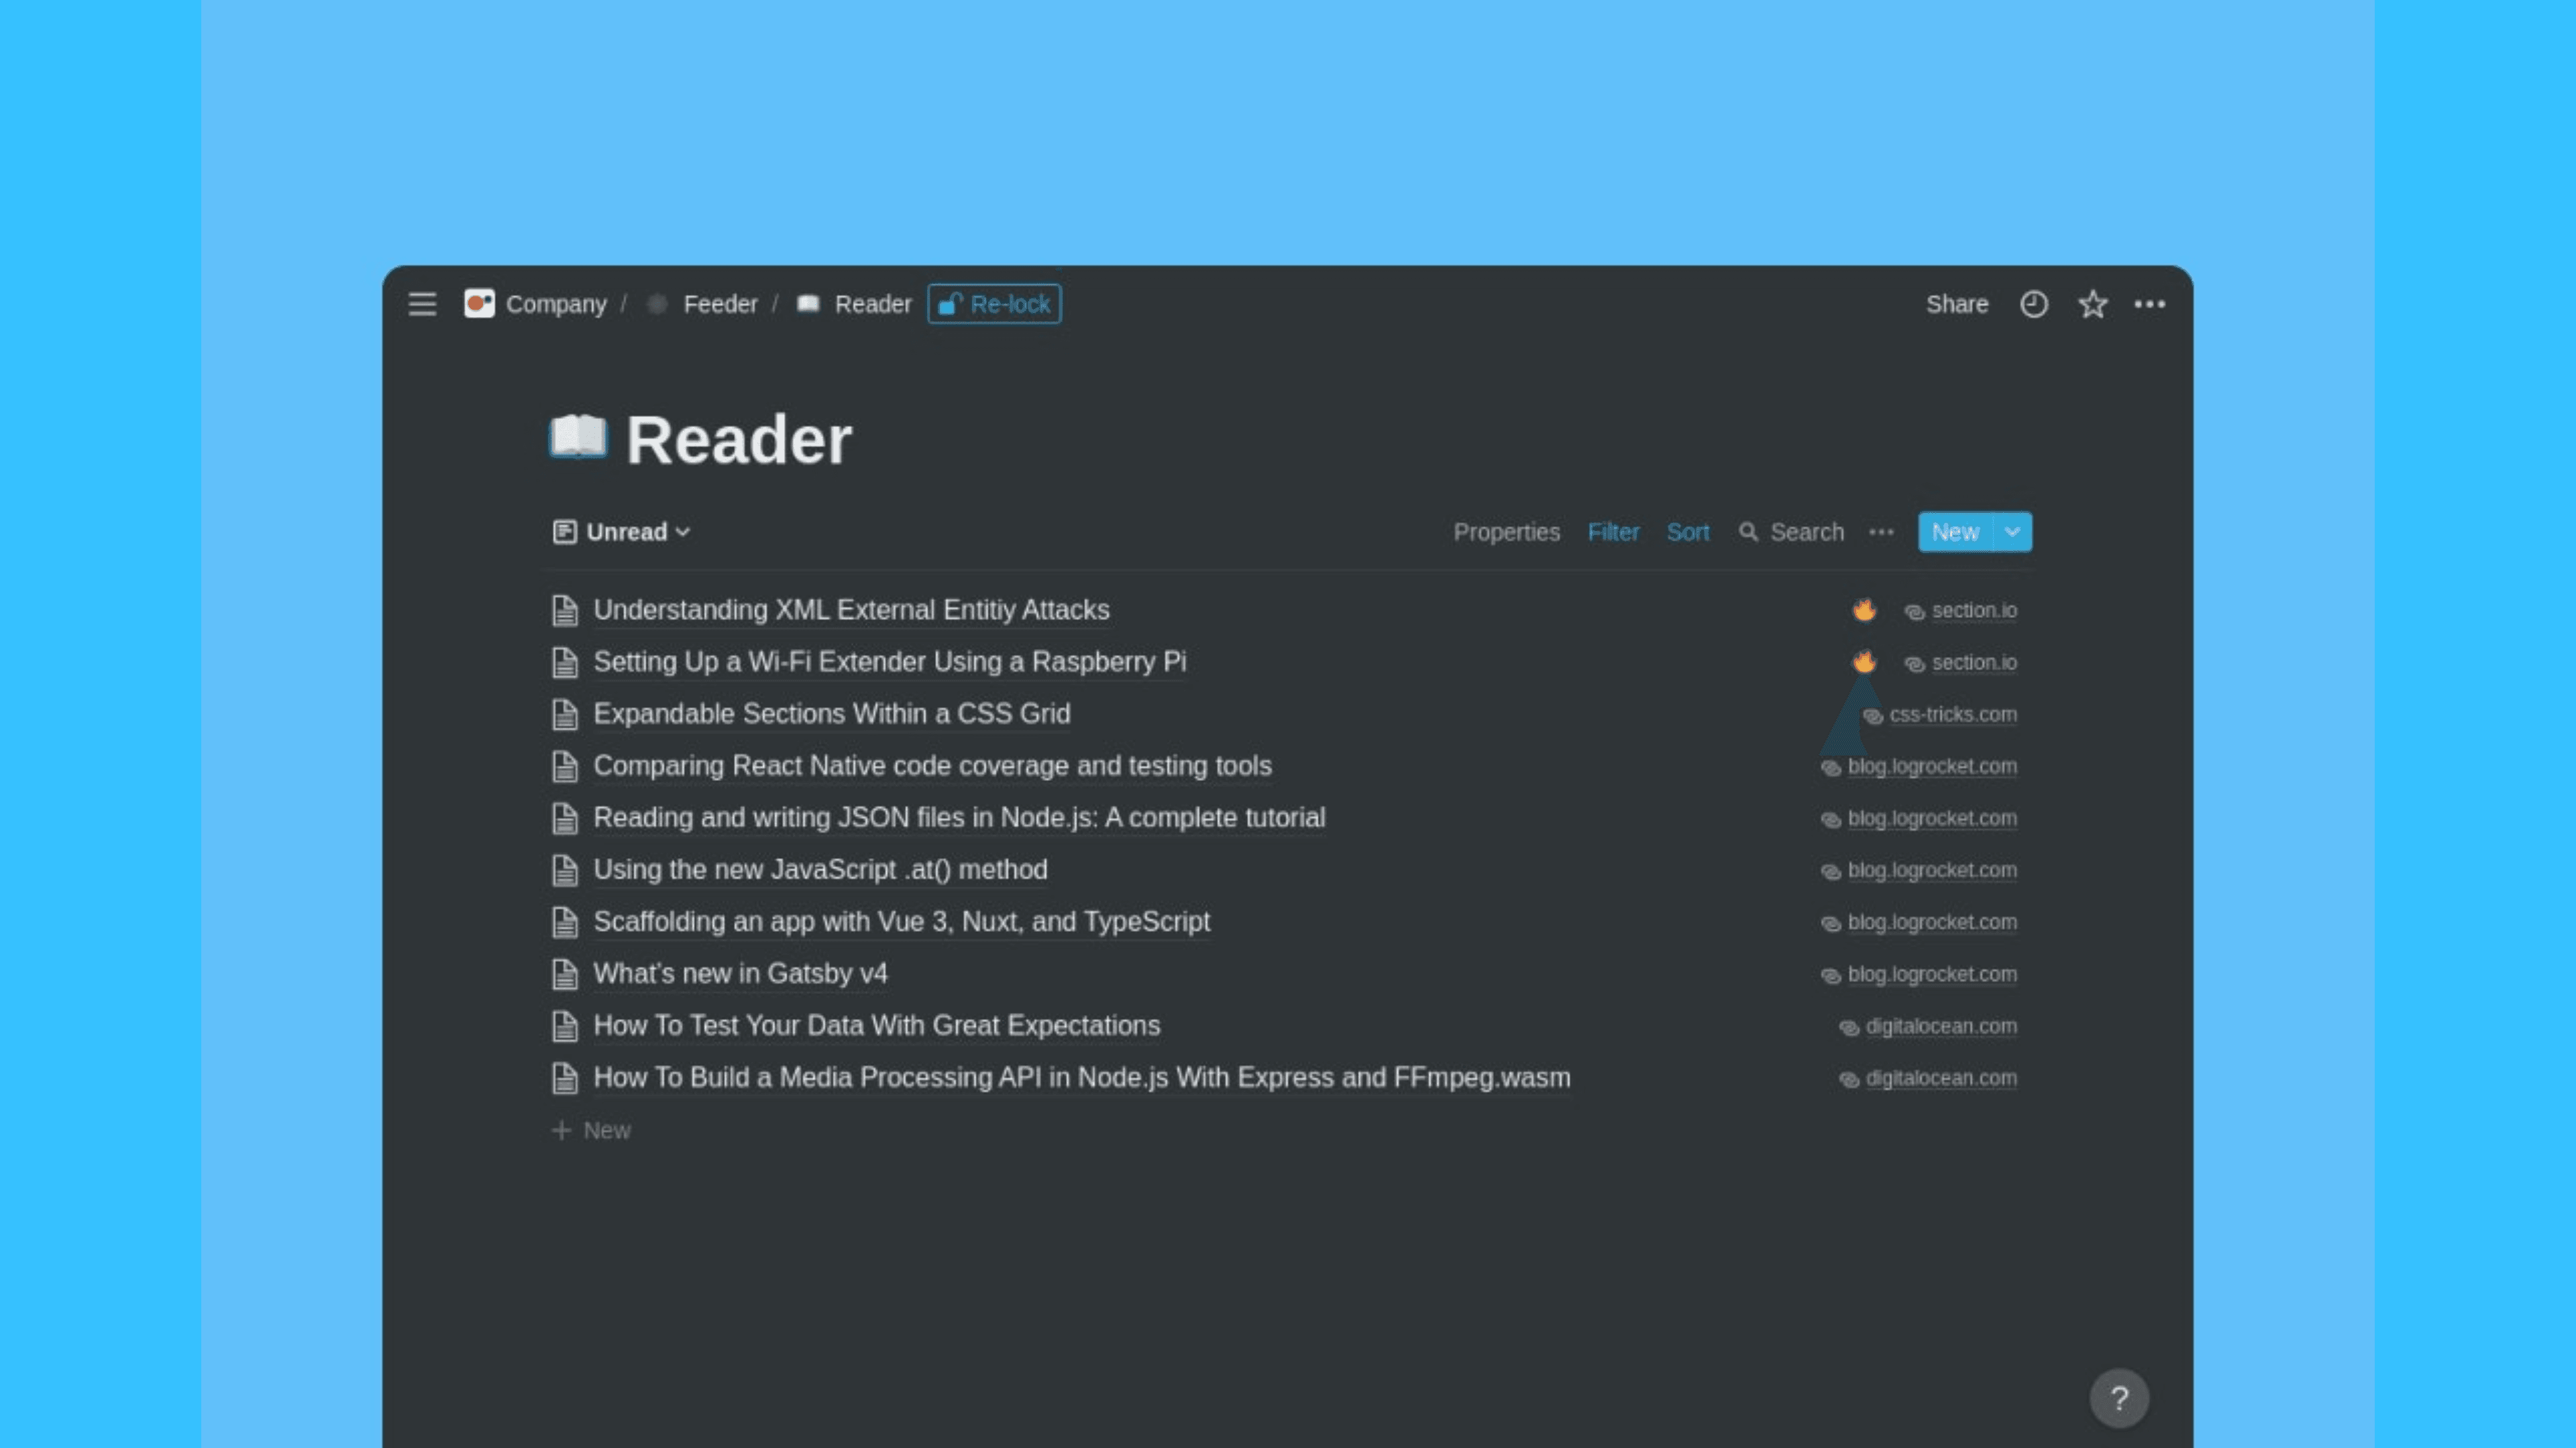Open the sidebar hamburger menu
Image resolution: width=2576 pixels, height=1448 pixels.
click(422, 304)
